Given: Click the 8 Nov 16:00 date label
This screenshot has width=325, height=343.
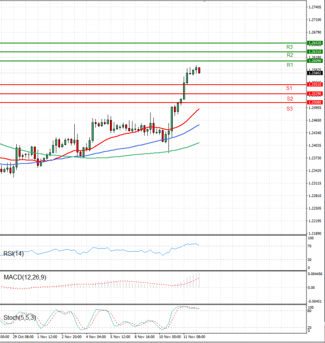Looking at the screenshot, I should pyautogui.click(x=145, y=337).
